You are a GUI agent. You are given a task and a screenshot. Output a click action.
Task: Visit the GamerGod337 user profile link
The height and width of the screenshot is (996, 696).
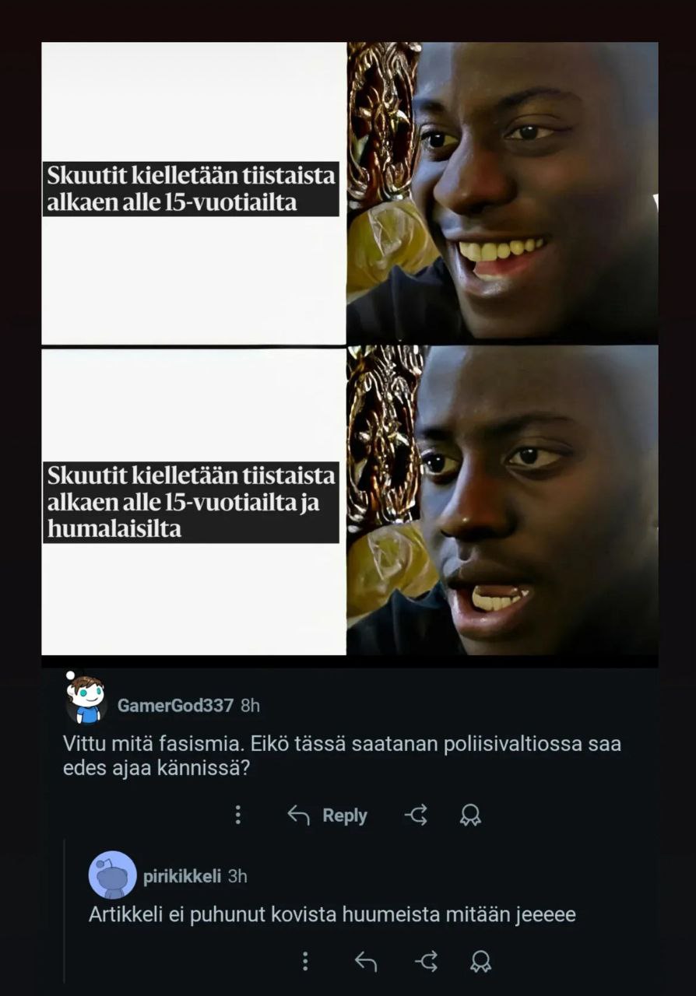(175, 706)
